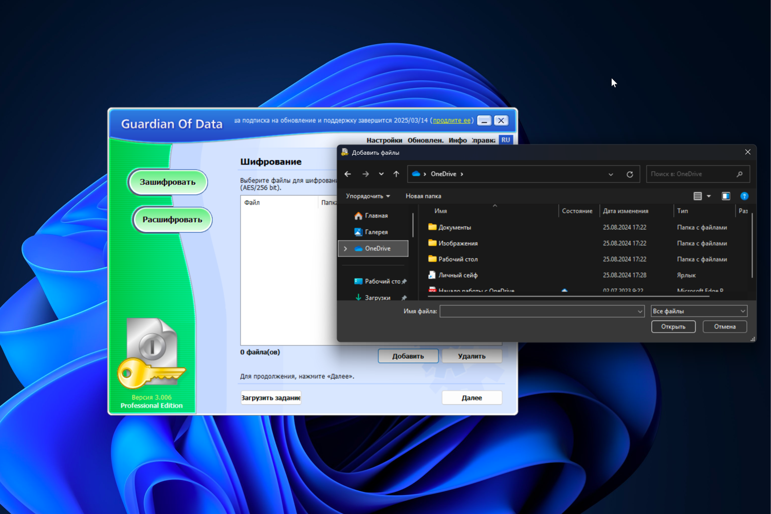Image resolution: width=771 pixels, height=514 pixels.
Task: Open the Настройки menu in Guardian Of Data
Action: 384,140
